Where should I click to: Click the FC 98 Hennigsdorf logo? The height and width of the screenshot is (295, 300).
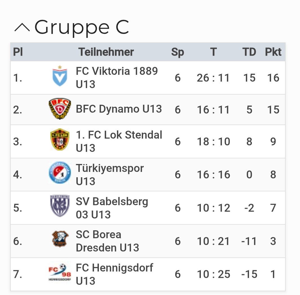pos(60,272)
